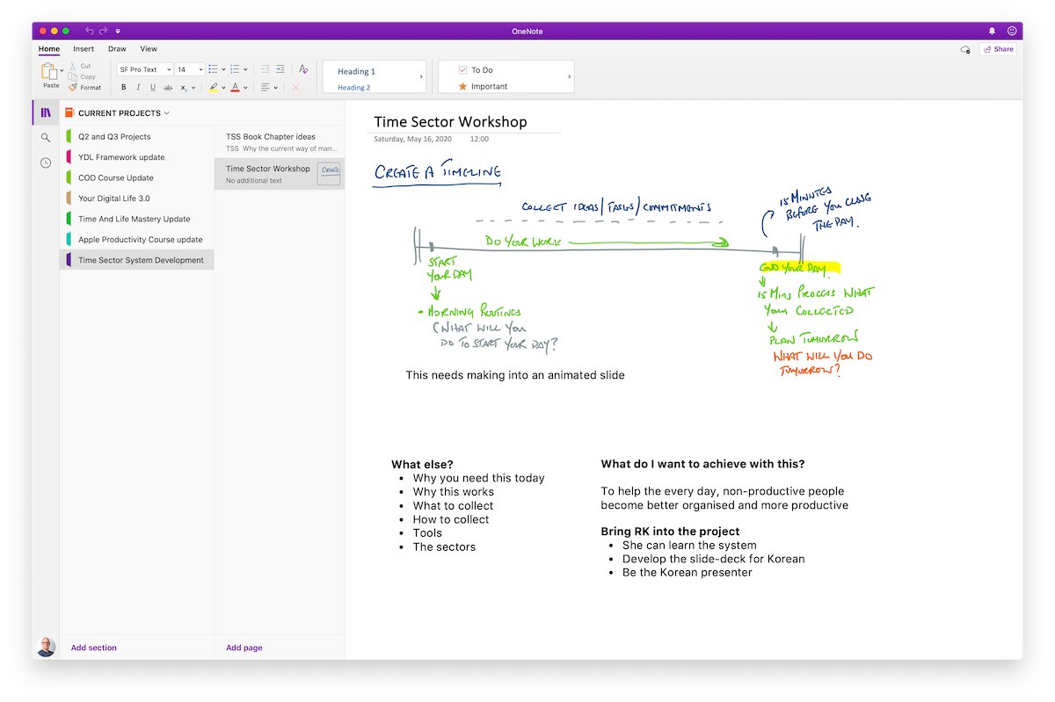This screenshot has width=1055, height=702.
Task: Click the Undo arrow in title bar
Action: pos(90,31)
